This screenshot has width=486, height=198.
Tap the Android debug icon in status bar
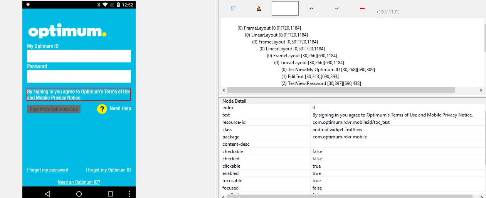(x=28, y=5)
